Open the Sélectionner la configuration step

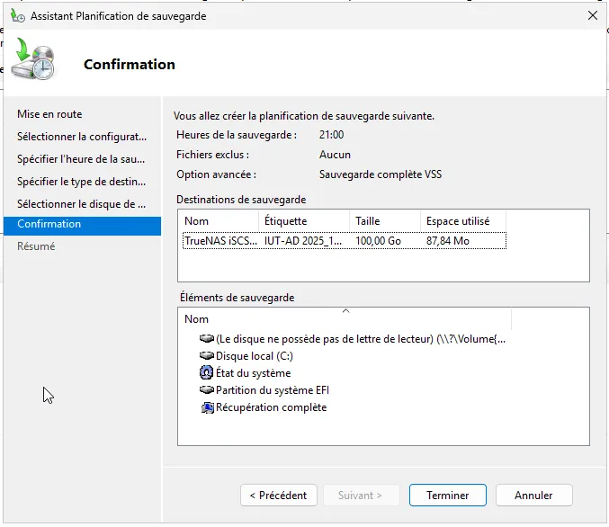(x=81, y=137)
